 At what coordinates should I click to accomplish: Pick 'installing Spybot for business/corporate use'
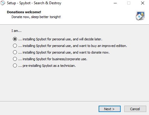tap(50, 59)
